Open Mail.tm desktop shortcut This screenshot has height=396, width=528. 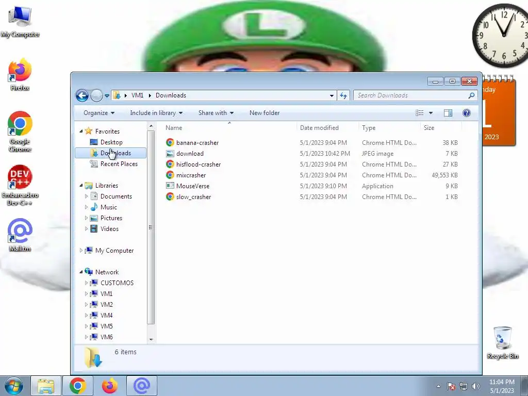pos(20,235)
